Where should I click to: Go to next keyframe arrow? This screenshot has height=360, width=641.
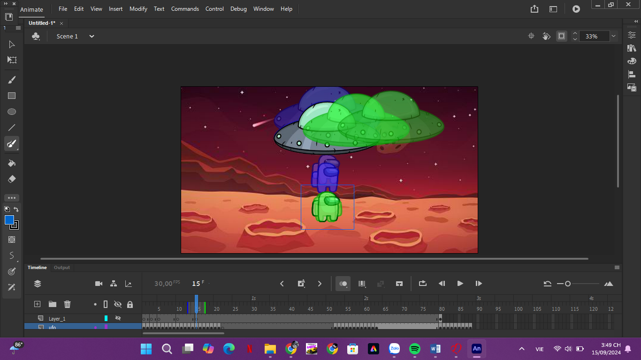click(x=320, y=284)
